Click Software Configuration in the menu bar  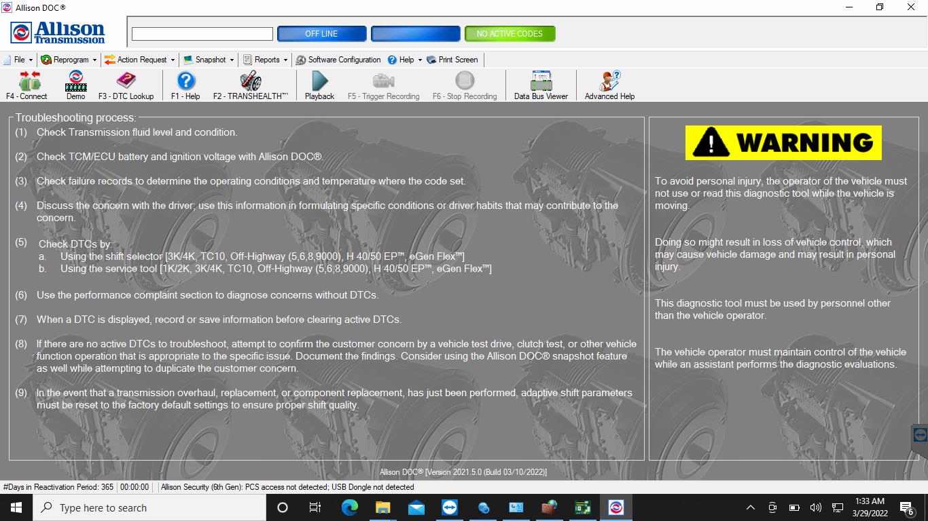pyautogui.click(x=338, y=60)
